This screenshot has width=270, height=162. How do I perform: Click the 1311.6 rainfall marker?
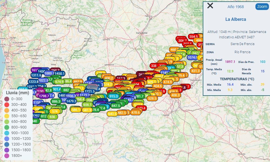pos(36,75)
